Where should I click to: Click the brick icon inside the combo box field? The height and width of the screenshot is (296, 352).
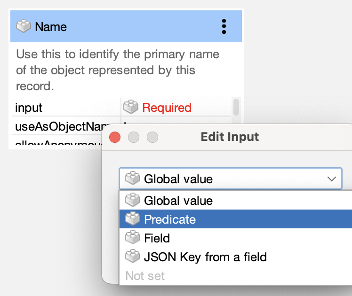[x=133, y=178]
